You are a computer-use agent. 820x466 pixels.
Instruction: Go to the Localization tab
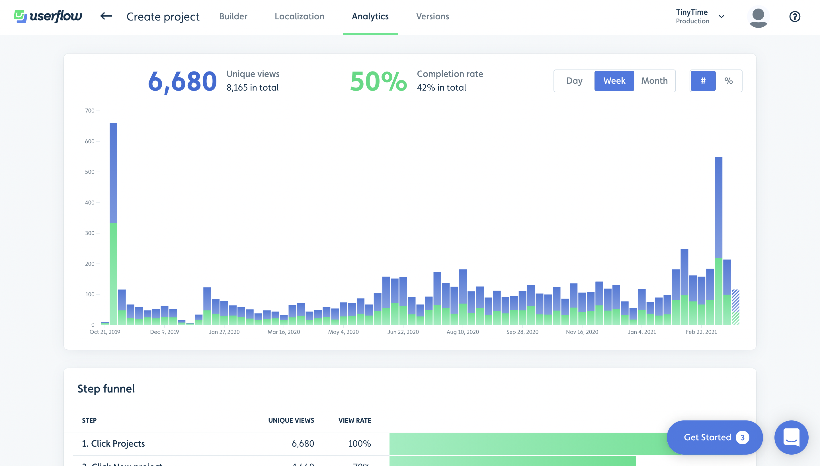coord(299,16)
